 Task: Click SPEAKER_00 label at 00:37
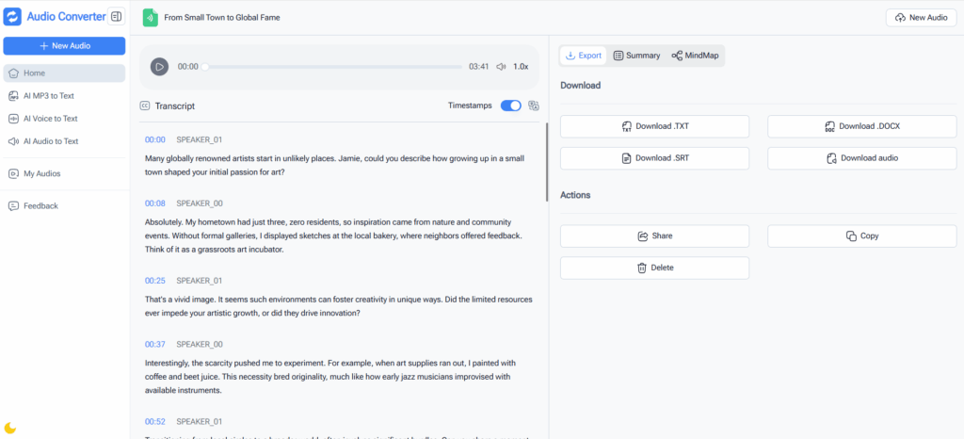[x=200, y=344]
